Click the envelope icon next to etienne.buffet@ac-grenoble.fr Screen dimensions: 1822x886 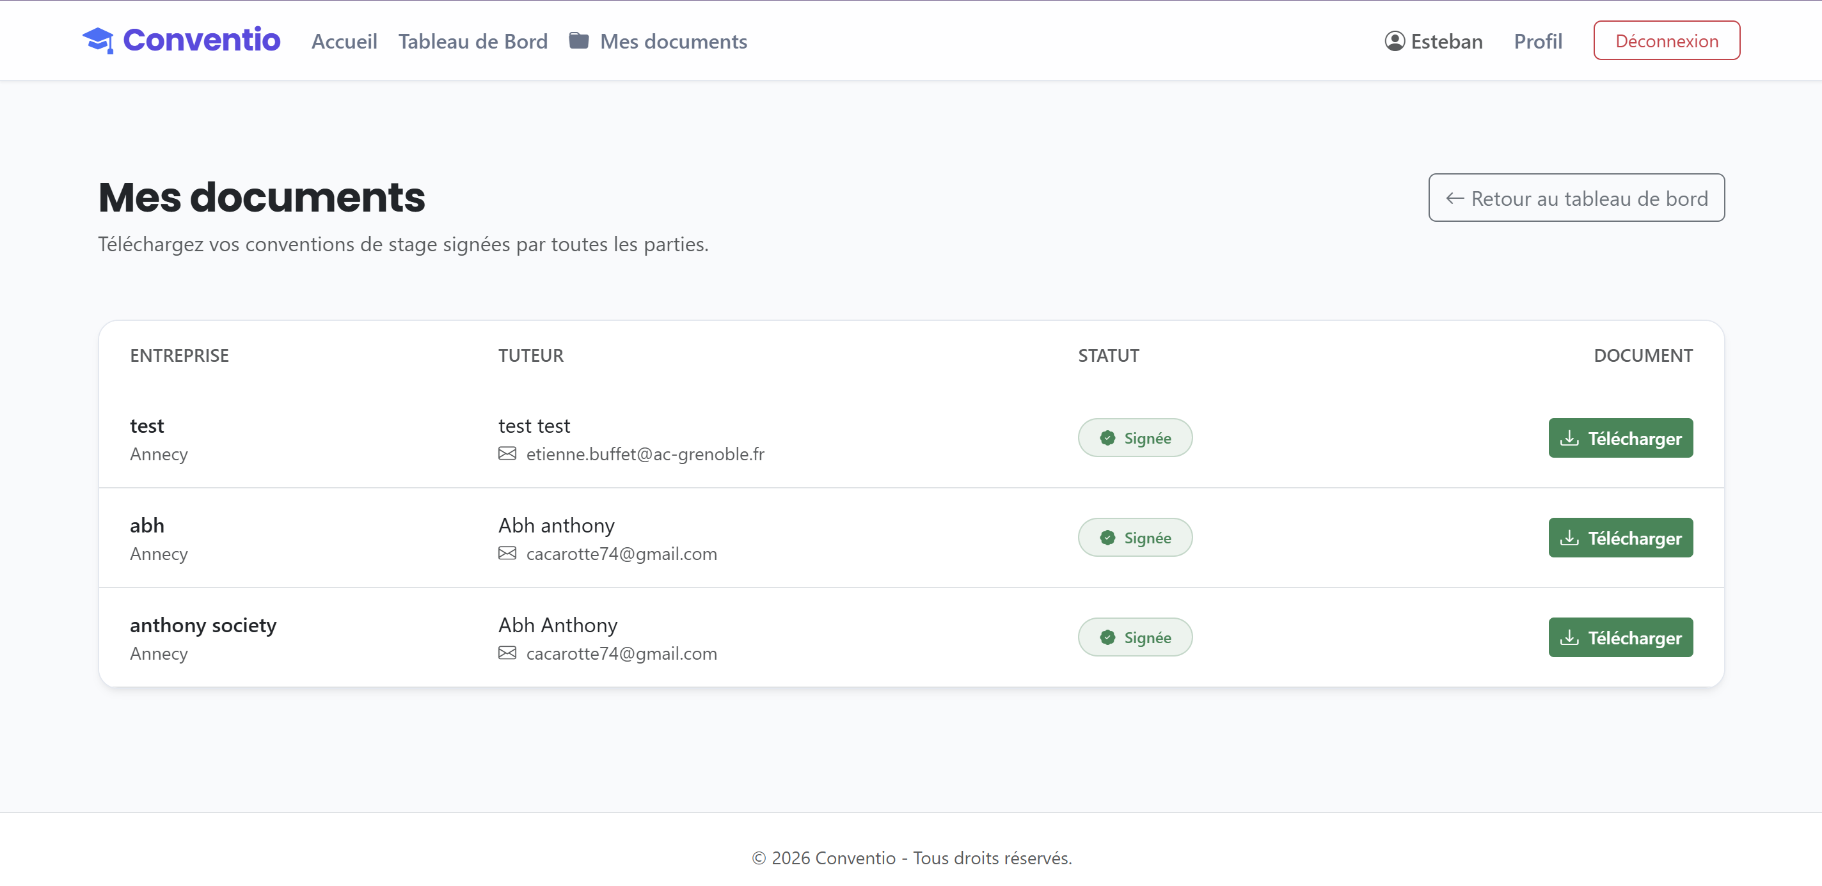(x=507, y=454)
